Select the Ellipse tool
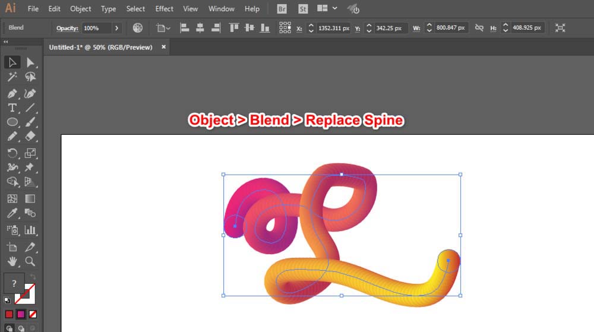 (12, 122)
